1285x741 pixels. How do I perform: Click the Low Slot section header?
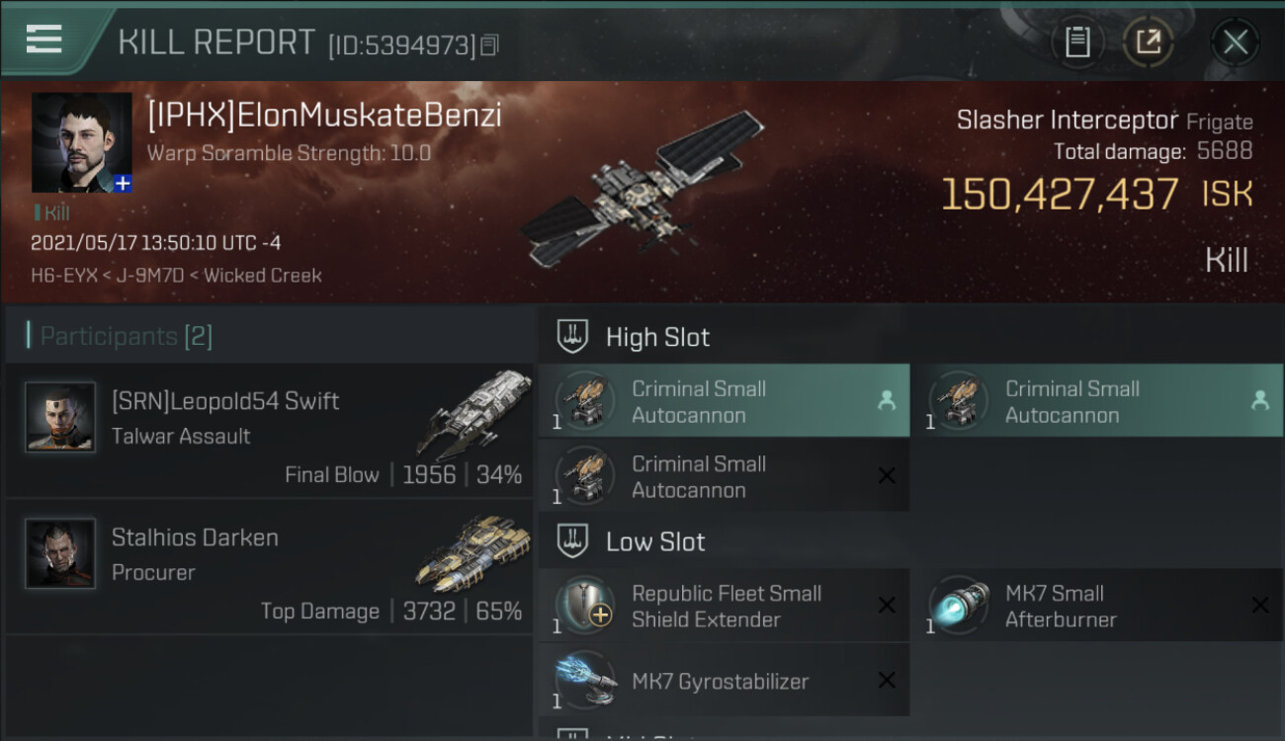point(655,541)
